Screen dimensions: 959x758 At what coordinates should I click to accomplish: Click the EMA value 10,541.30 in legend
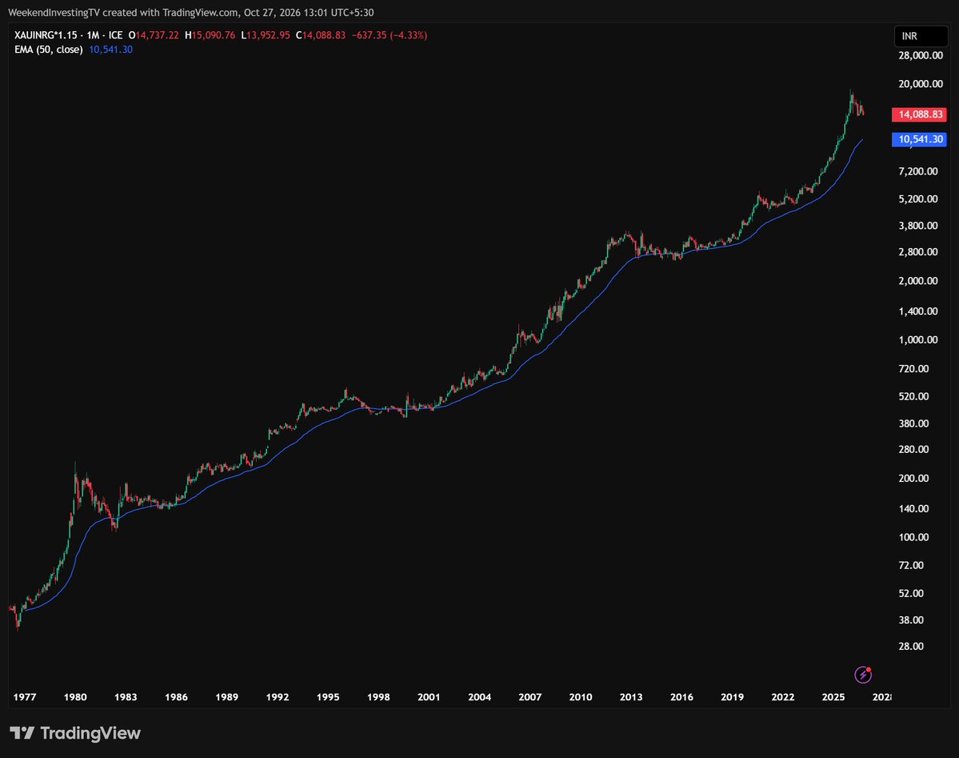(x=110, y=50)
